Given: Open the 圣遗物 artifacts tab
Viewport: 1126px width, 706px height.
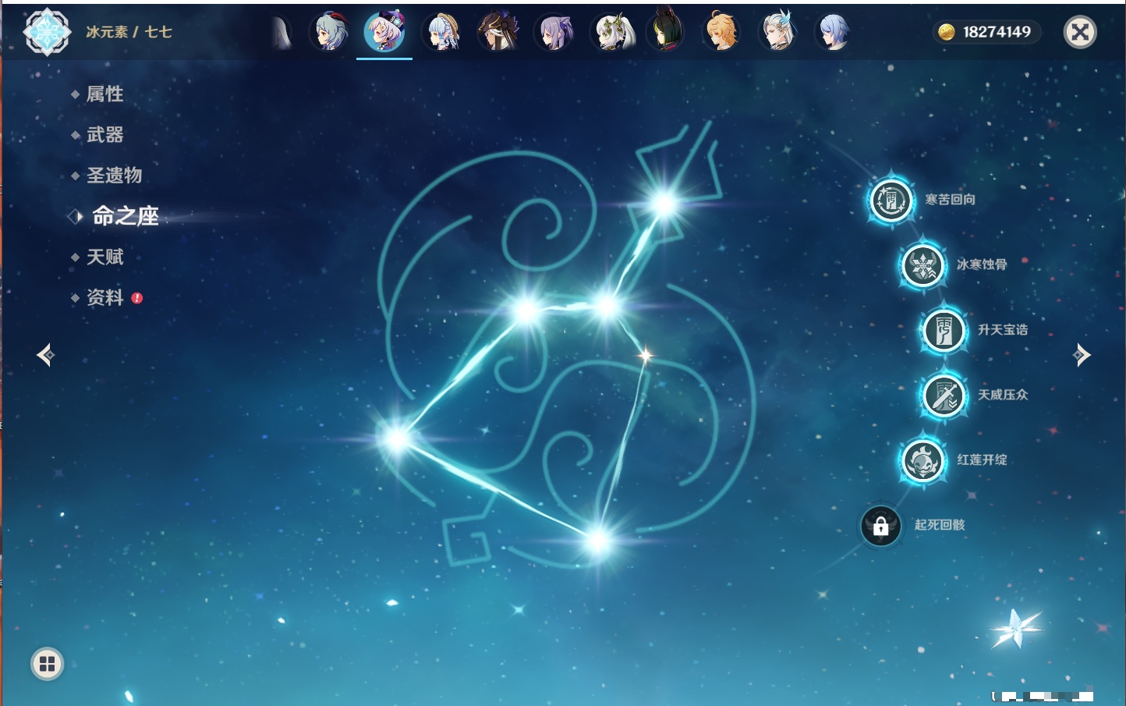Looking at the screenshot, I should 114,176.
